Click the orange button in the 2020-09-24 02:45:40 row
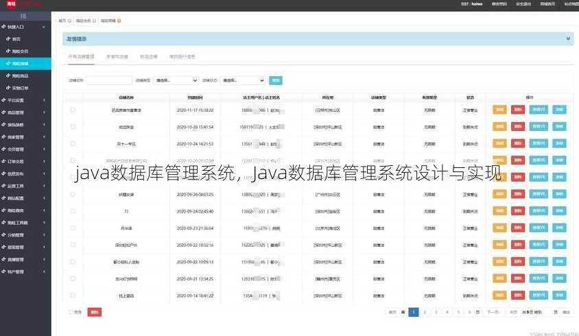The width and height of the screenshot is (579, 336). tap(499, 211)
